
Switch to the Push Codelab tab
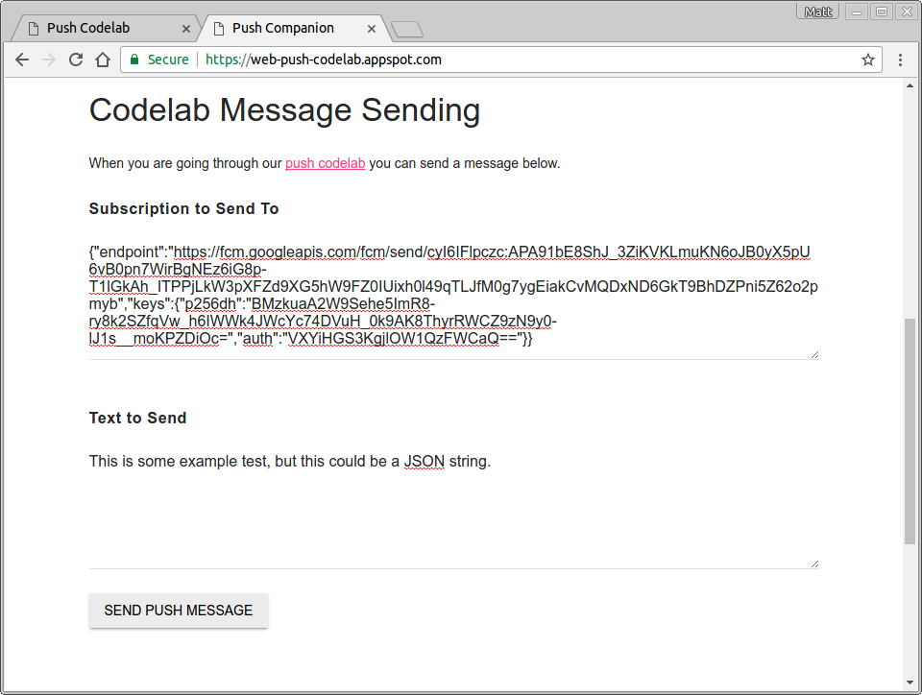point(101,28)
